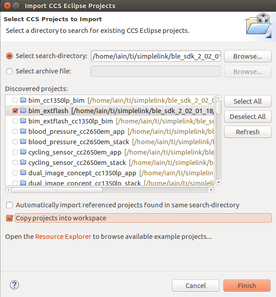
Task: Click cycling_sensor_cc2650em_stack folder icon
Action: (x=23, y=162)
